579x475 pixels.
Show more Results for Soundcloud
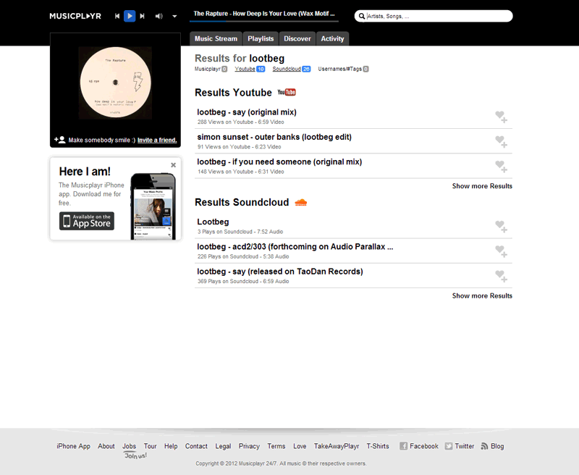point(482,296)
